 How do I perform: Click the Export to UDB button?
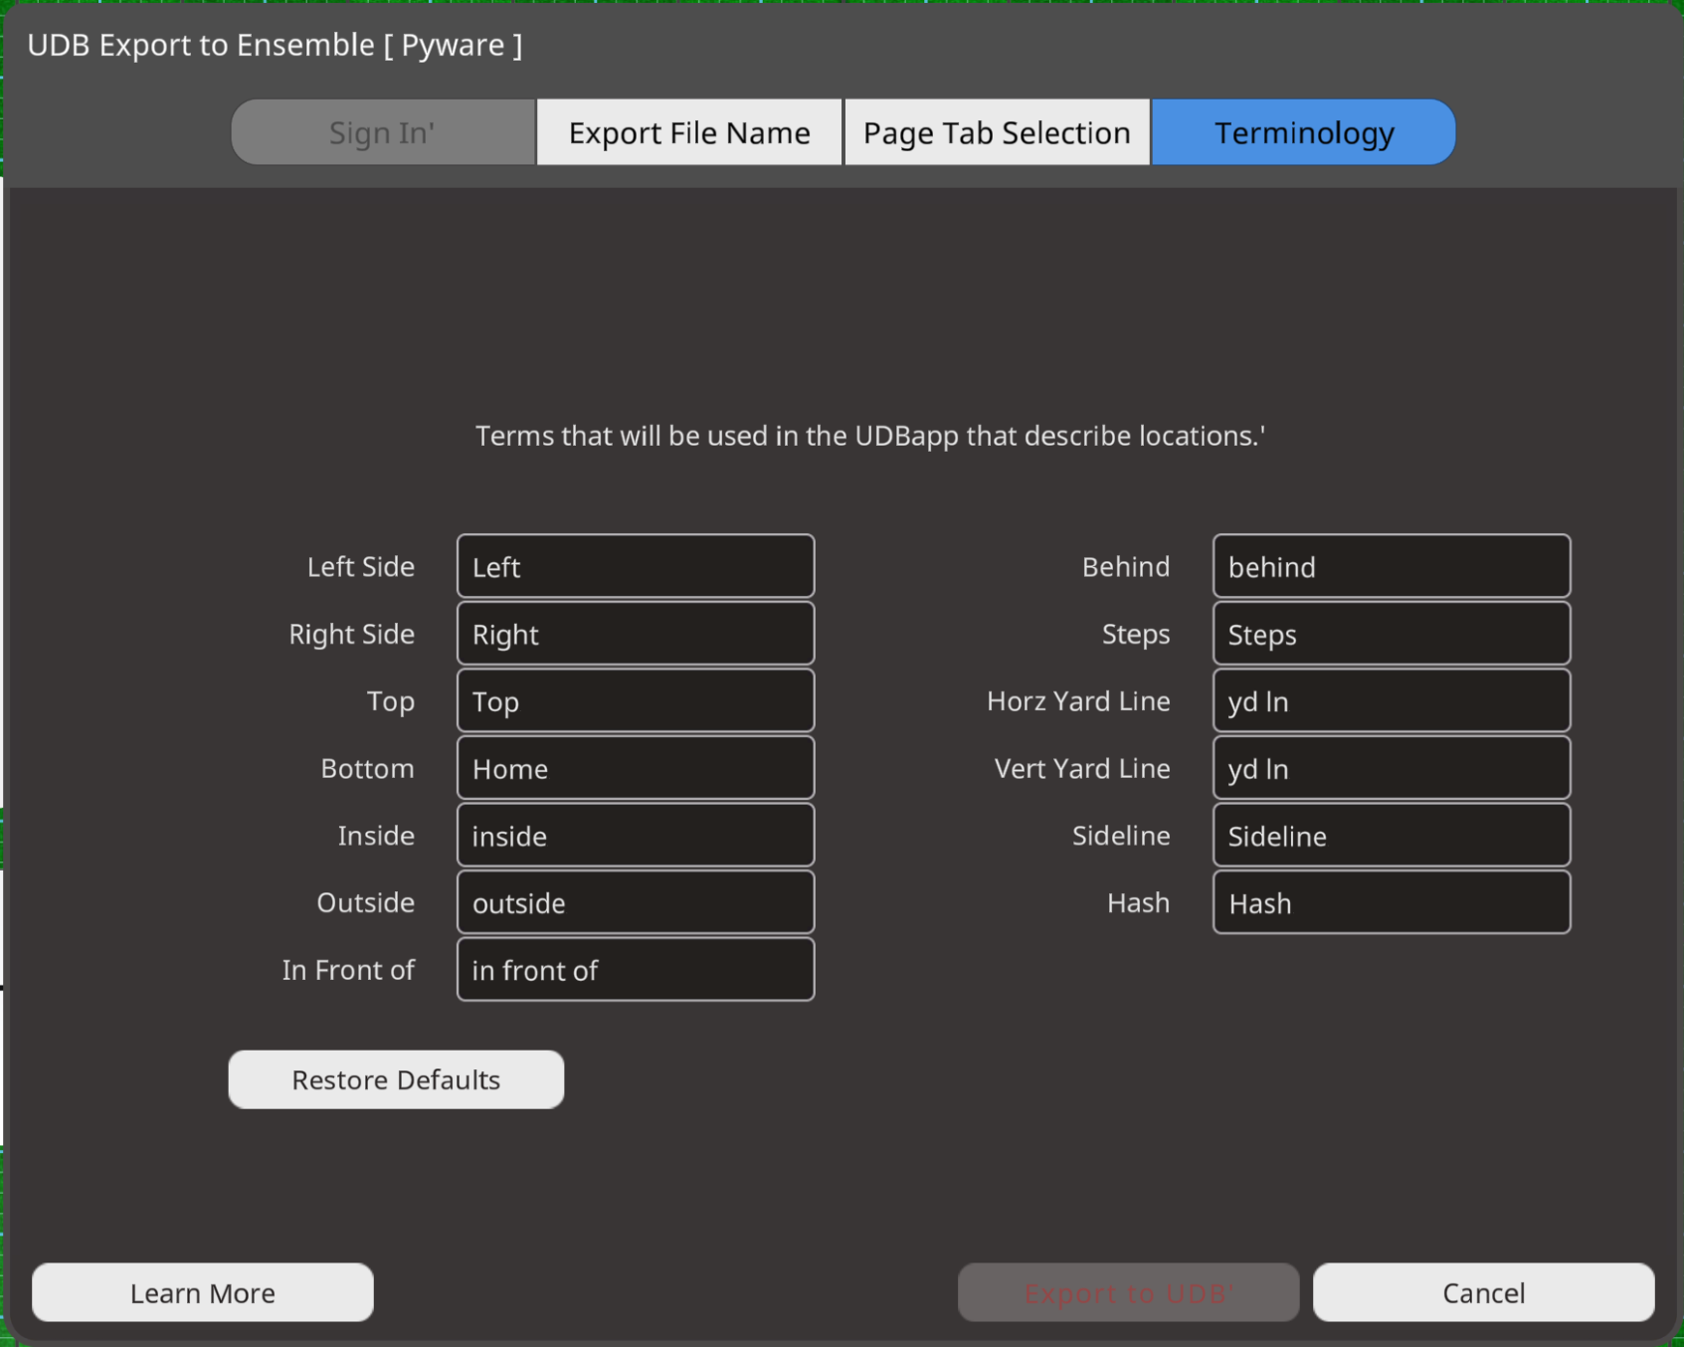click(1128, 1292)
